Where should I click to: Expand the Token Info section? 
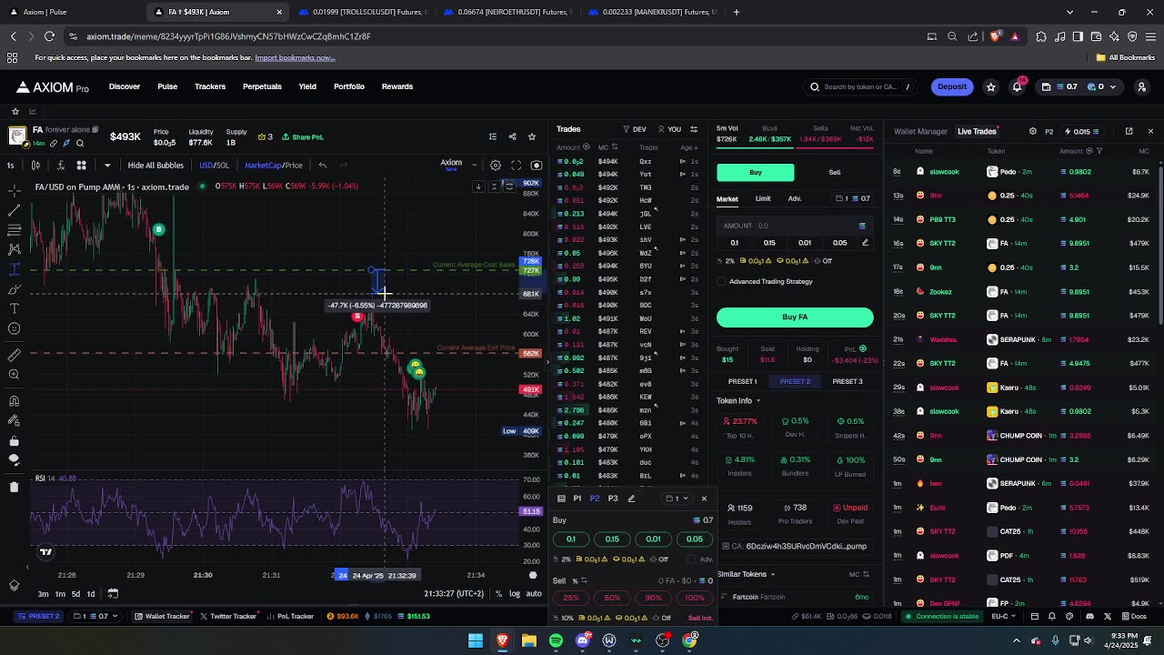[x=738, y=401]
